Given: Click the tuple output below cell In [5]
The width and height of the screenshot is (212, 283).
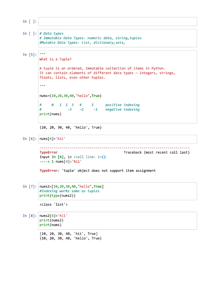Looking at the screenshot, I should 70,127.
